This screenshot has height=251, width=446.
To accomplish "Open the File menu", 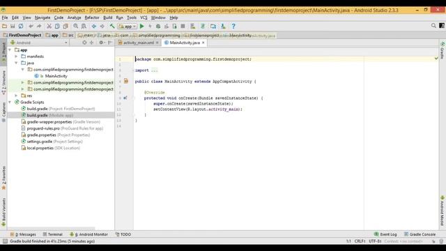I will 5,17.
